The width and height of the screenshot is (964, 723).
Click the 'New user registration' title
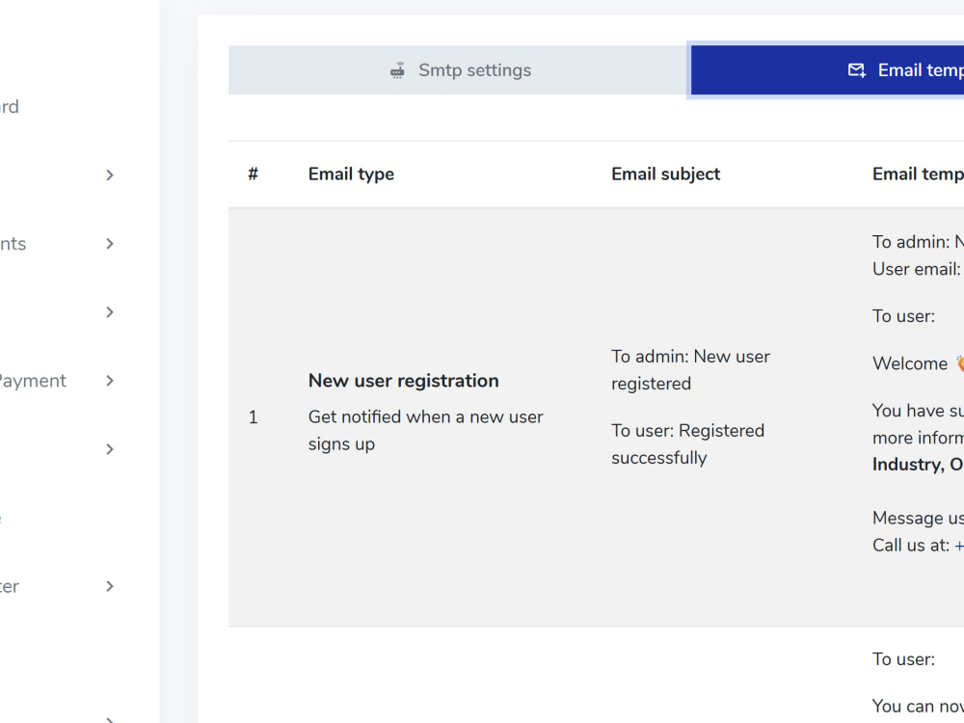[403, 381]
